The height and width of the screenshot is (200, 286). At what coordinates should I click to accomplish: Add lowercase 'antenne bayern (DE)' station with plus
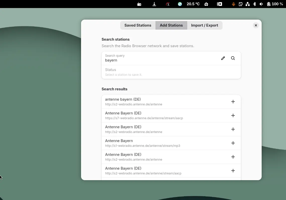tap(233, 102)
